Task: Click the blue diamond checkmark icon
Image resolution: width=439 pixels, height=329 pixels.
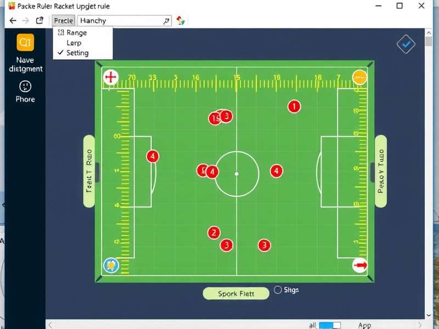Action: point(406,44)
